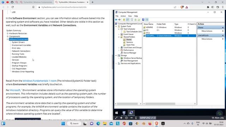
Task: Click minus icon in VM control bar
Action: [x=131, y=118]
